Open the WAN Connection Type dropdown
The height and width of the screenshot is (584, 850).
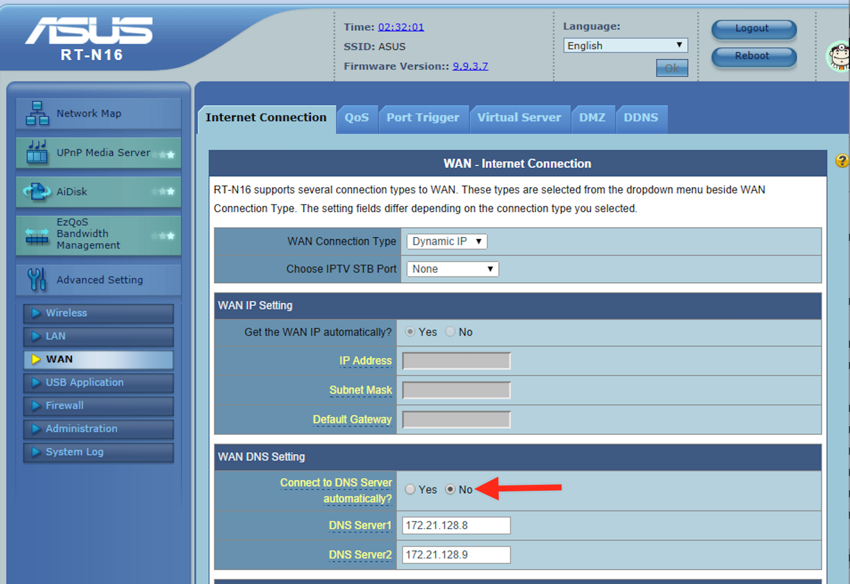pos(447,242)
